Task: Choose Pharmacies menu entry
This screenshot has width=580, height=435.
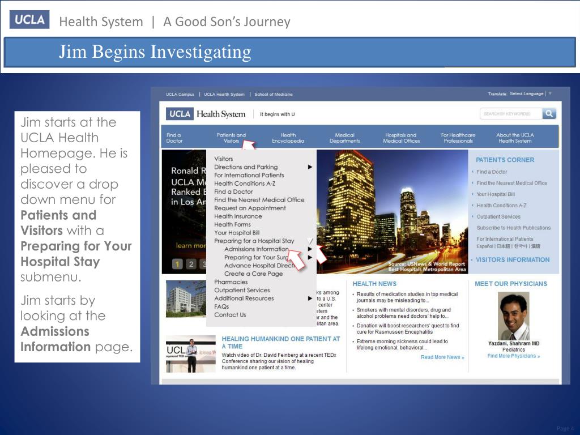Action: pyautogui.click(x=231, y=282)
